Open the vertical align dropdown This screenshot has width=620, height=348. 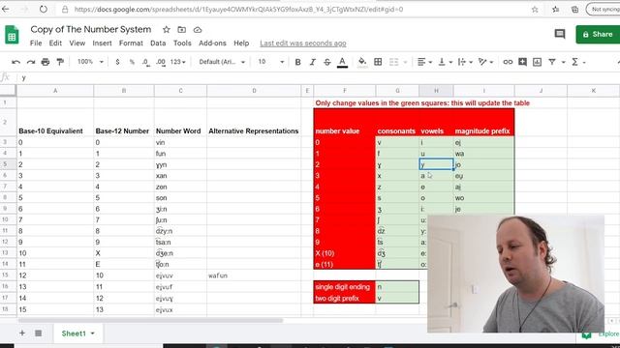pyautogui.click(x=446, y=62)
